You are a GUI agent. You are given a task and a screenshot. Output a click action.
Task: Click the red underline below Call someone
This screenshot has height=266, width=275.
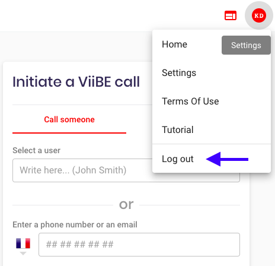click(x=69, y=133)
